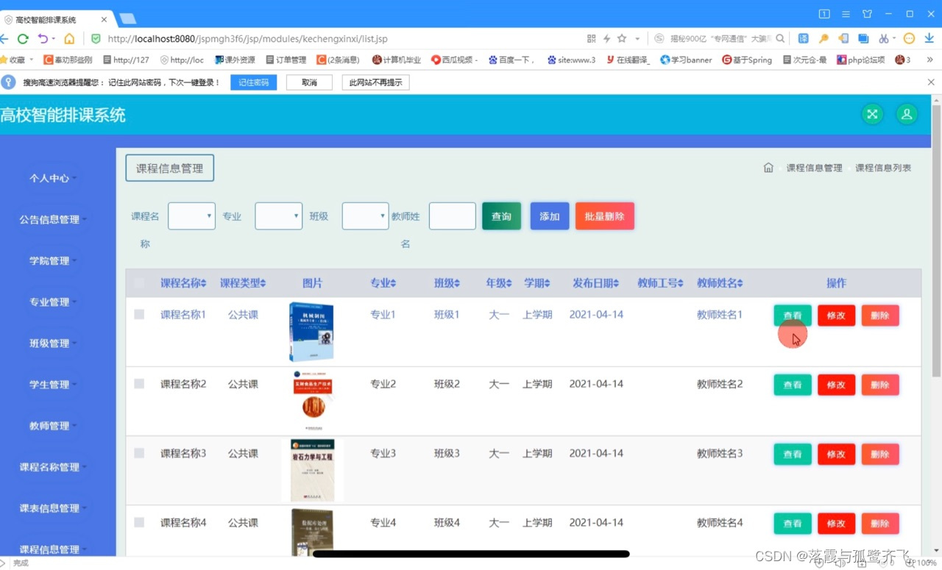This screenshot has width=942, height=570.
Task: Open 学院管理 sidebar menu
Action: [x=53, y=260]
